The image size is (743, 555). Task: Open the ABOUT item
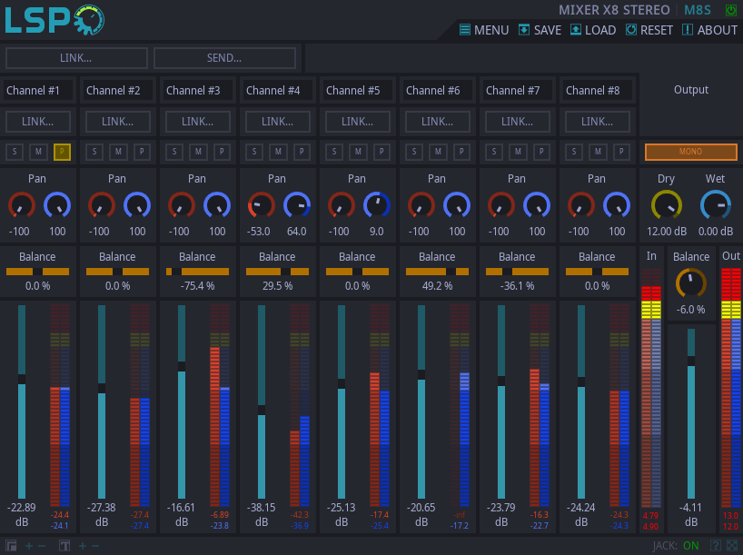709,30
